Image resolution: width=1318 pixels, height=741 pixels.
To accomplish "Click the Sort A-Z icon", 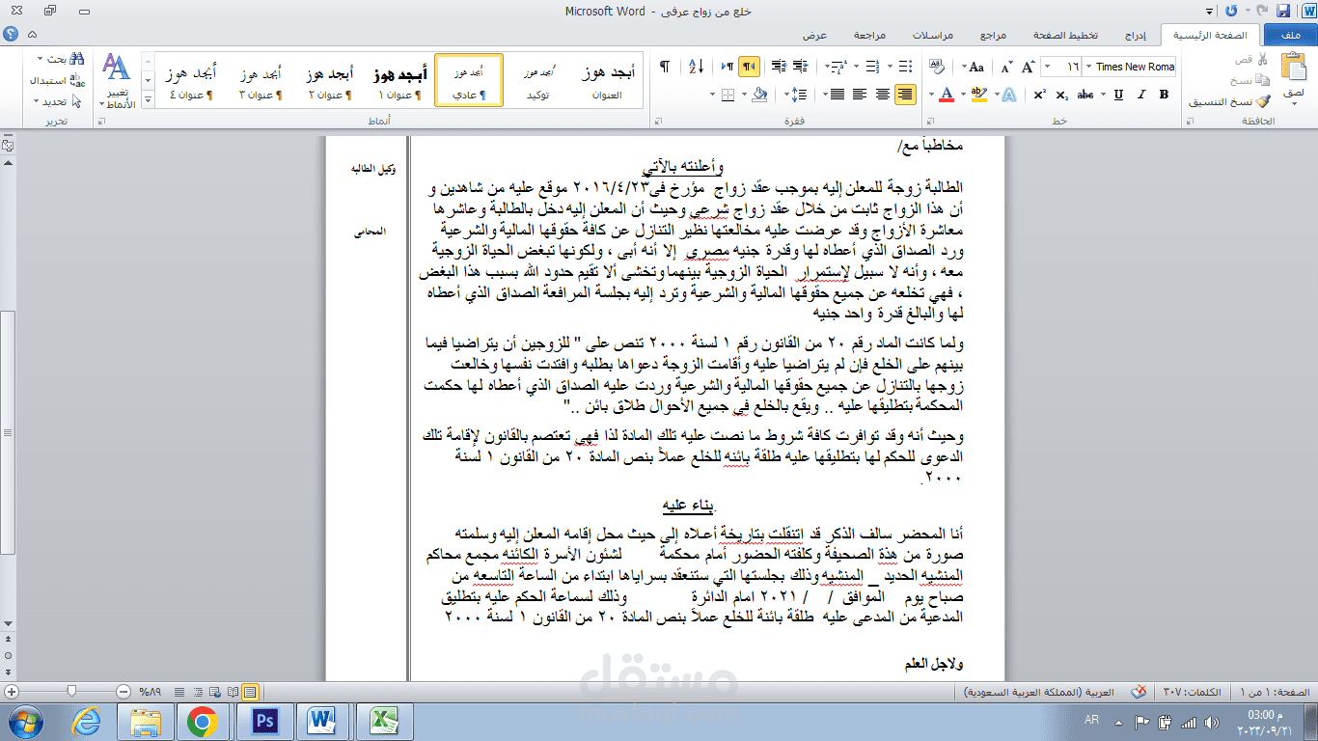I will pos(697,67).
